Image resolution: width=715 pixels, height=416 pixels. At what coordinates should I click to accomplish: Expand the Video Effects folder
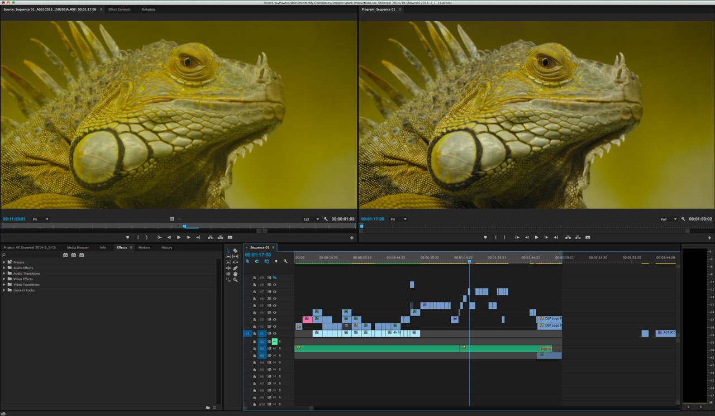tap(4, 279)
